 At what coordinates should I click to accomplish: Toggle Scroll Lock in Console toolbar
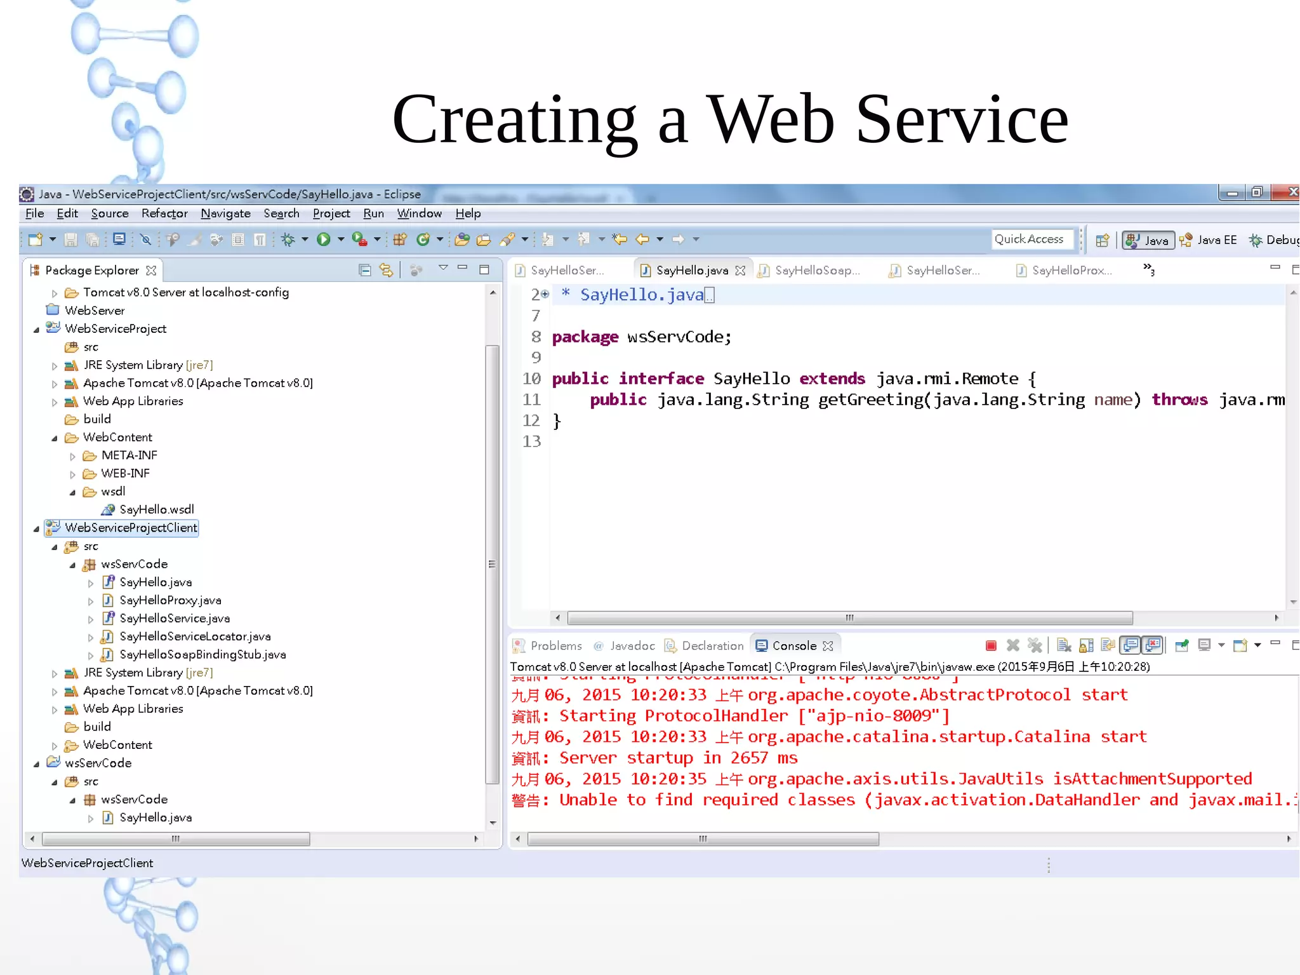pyautogui.click(x=1086, y=646)
